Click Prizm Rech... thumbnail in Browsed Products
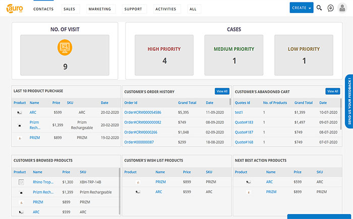This screenshot has width=353, height=219. 21,192
